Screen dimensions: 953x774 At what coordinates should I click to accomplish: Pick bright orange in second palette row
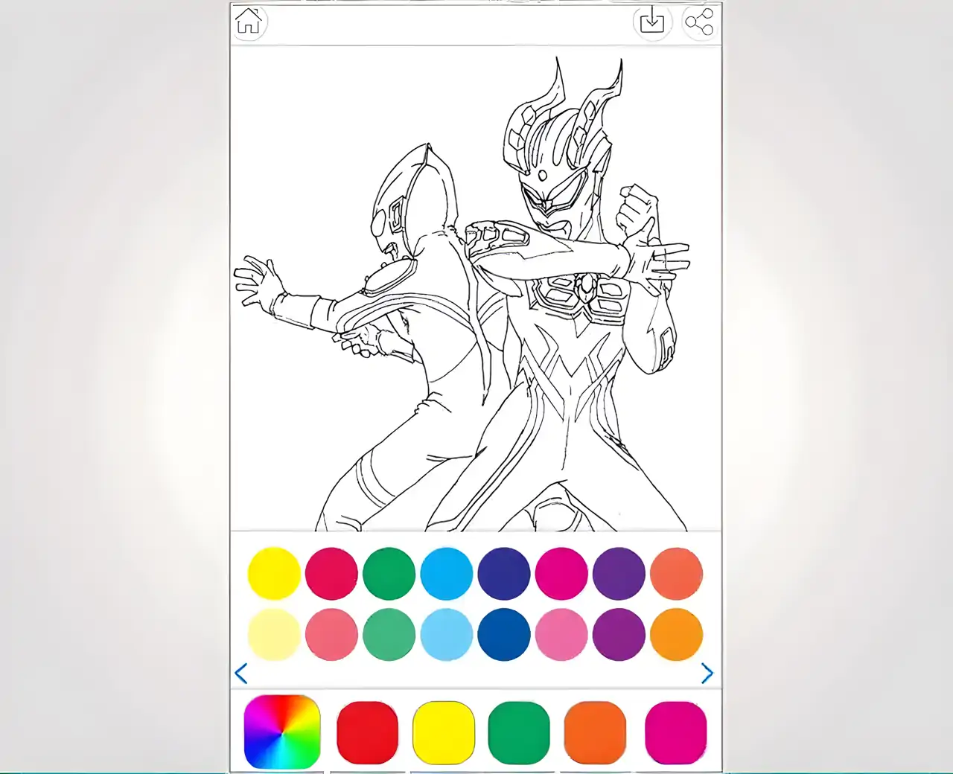pos(676,635)
